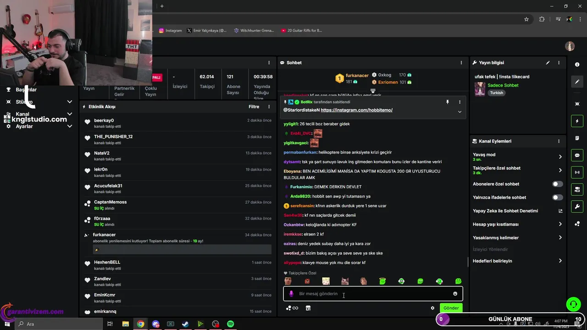Toggle the wrench stream info sidebar icon
587x330 pixels.
pos(577,206)
